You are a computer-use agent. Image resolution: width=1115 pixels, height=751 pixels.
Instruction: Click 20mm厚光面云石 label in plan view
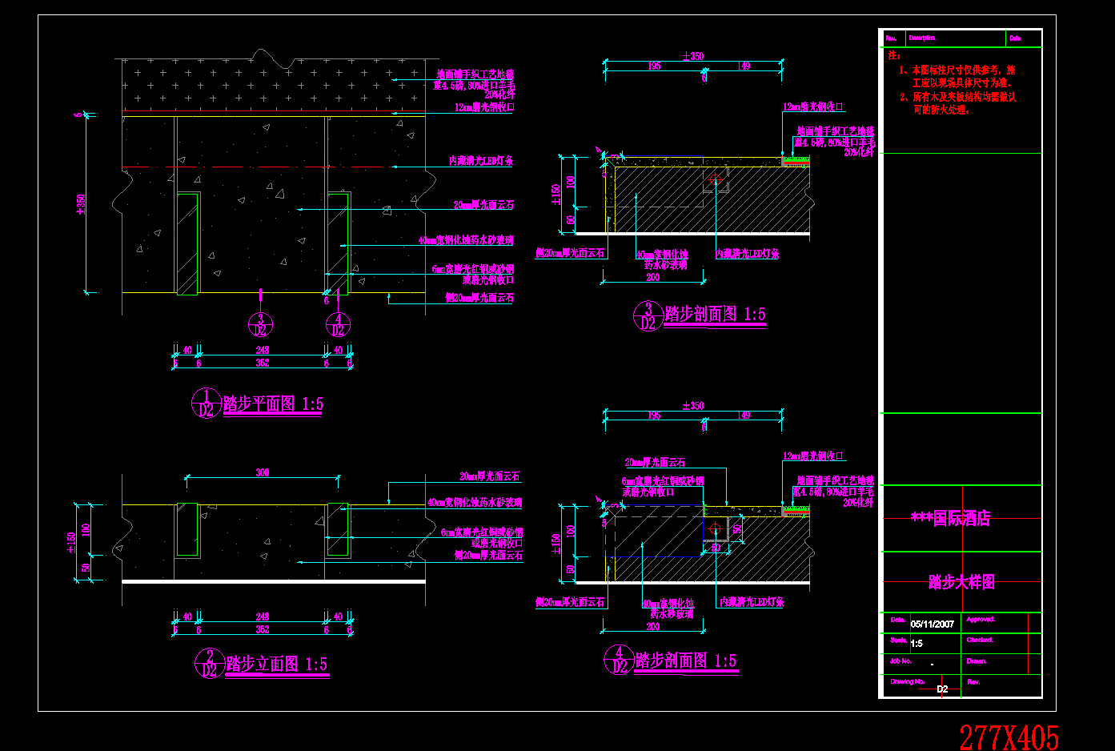484,205
